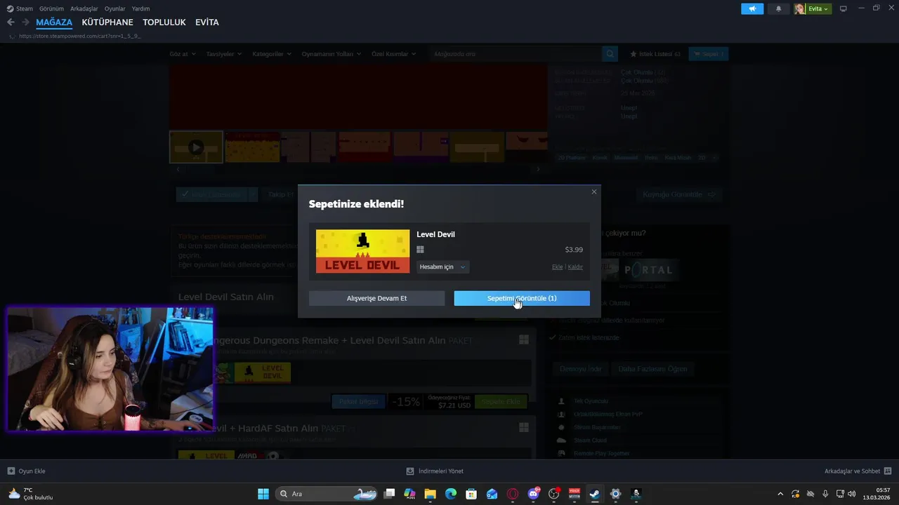
Task: Switch to KÜTÜPHANE tab
Action: coord(107,22)
